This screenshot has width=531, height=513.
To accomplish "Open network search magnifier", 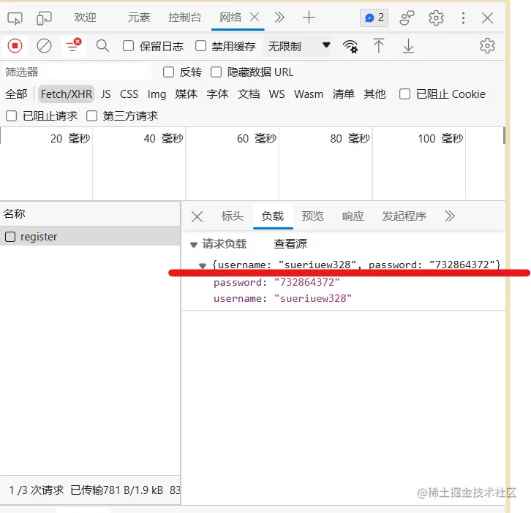I will [x=102, y=46].
